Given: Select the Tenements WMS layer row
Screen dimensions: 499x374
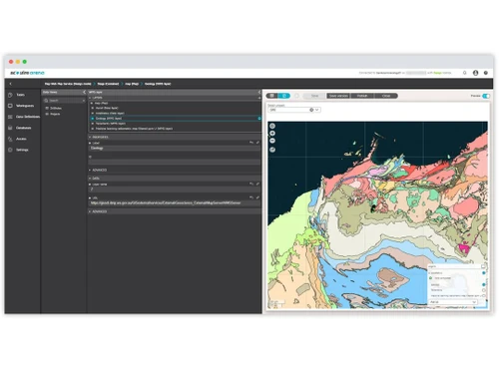Looking at the screenshot, I should pyautogui.click(x=175, y=124).
